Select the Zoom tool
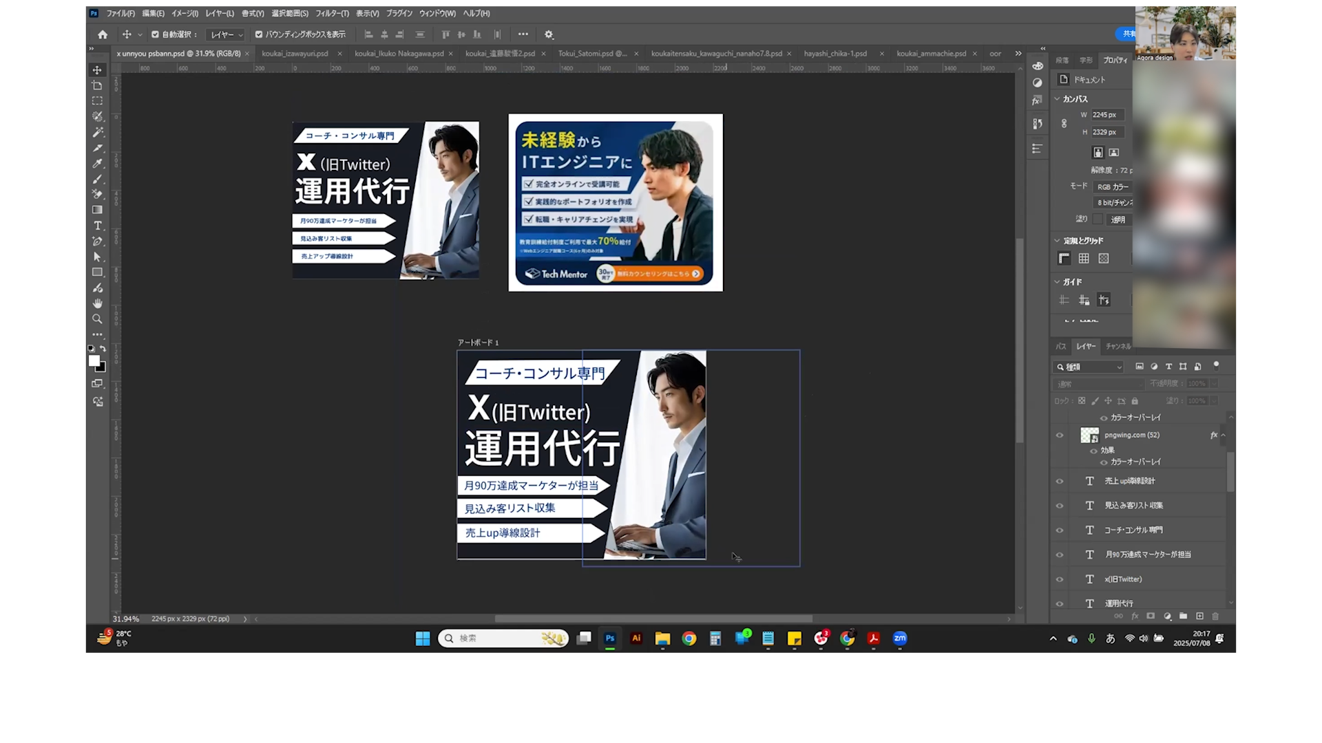The width and height of the screenshot is (1322, 743). pos(97,319)
